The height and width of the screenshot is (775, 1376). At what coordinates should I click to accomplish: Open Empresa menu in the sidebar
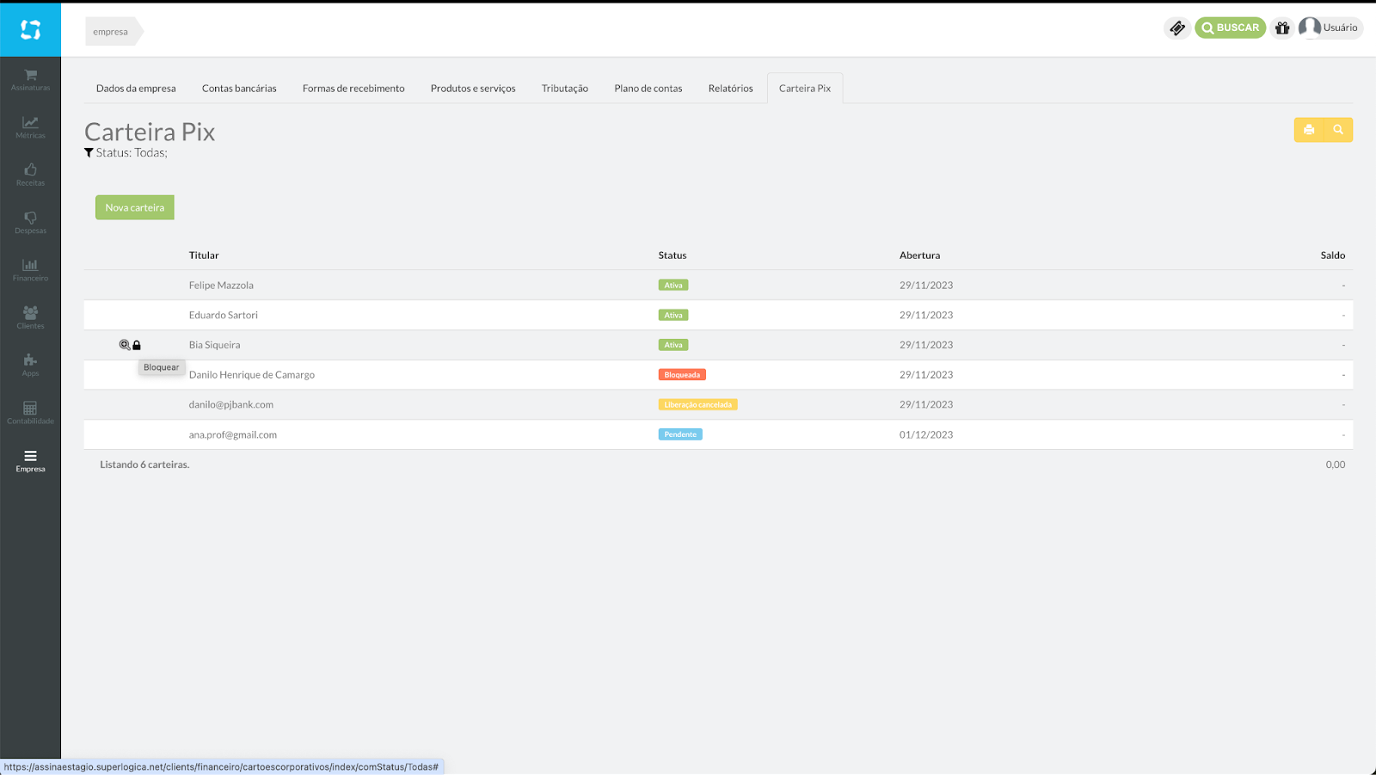coord(30,461)
